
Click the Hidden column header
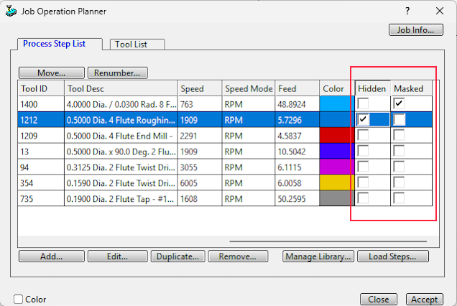(x=372, y=88)
